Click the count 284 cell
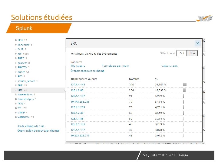The height and width of the screenshot is (163, 218). click(131, 90)
